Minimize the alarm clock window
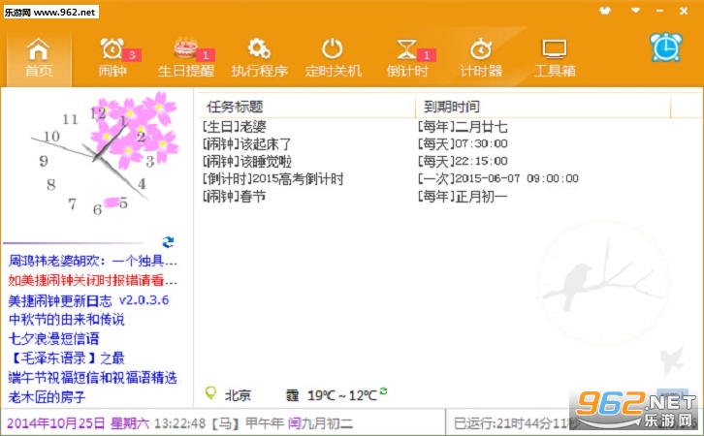704x436 pixels. pos(659,11)
